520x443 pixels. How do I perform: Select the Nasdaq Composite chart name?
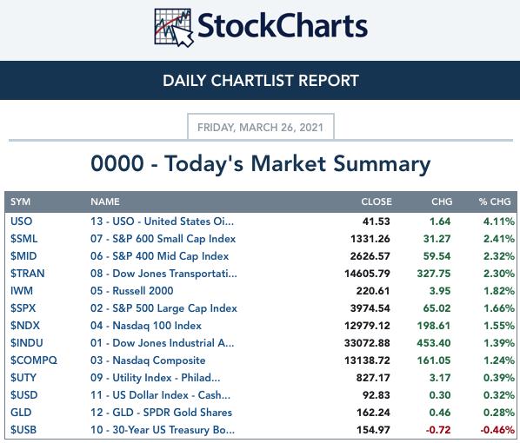148,360
